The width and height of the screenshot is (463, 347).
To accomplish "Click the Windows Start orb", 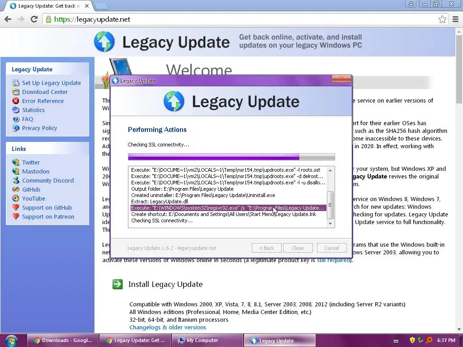I will coord(11,341).
